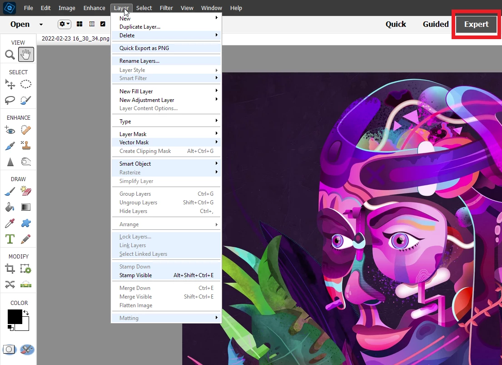The image size is (502, 365).
Task: Select the 2022-02-23 16_30_34.png document tab
Action: [75, 39]
